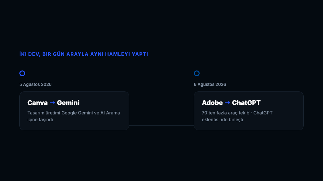
Task: Click the description 'Tasarım üretimi Google Gemini'
Action: (74, 116)
